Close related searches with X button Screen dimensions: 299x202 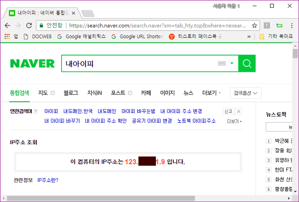238,111
